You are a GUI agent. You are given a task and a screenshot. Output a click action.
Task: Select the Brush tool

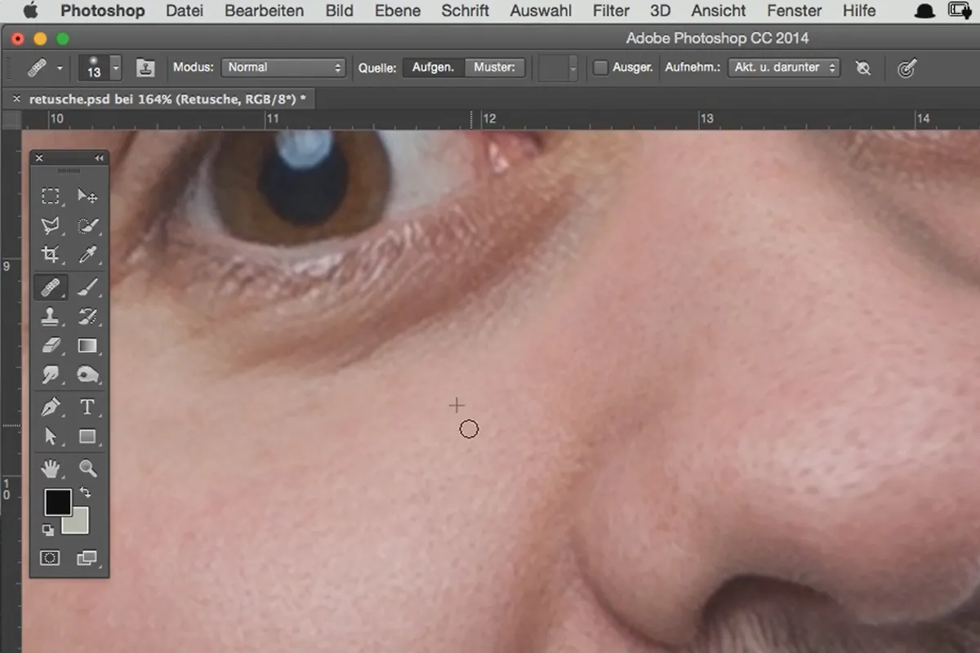(x=87, y=287)
